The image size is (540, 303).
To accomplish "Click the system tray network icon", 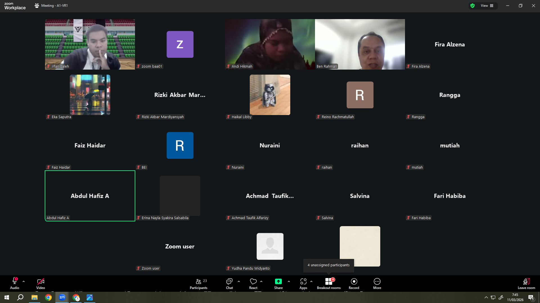I will (493, 297).
